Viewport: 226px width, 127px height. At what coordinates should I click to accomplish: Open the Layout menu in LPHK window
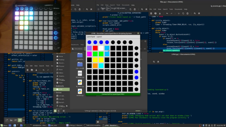pos(99,37)
